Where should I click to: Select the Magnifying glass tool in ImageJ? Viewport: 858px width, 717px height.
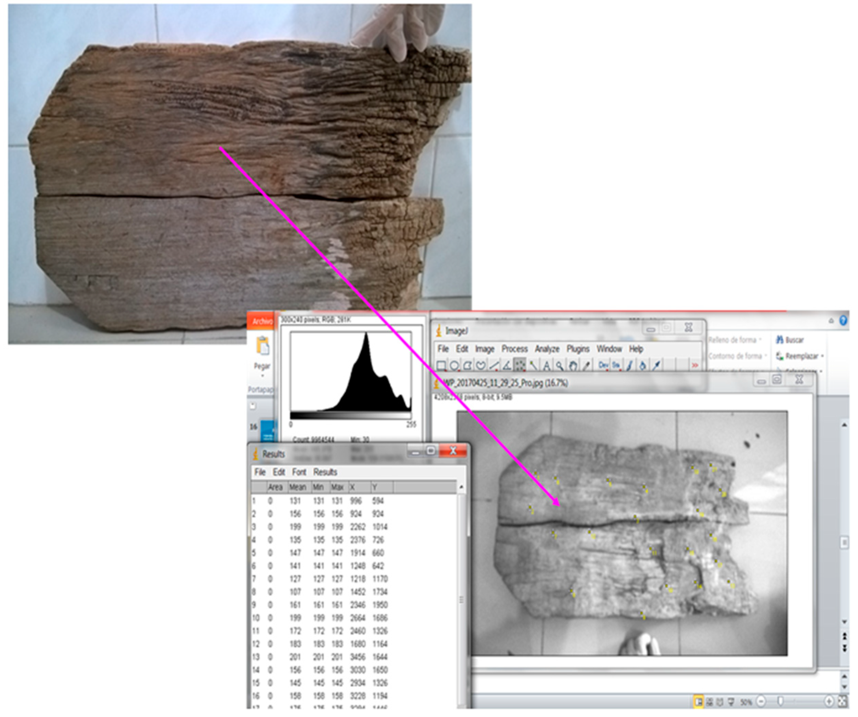560,365
